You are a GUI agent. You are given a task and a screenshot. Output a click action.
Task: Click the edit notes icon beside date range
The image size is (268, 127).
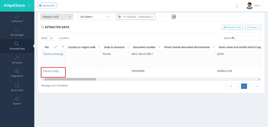(x=174, y=17)
